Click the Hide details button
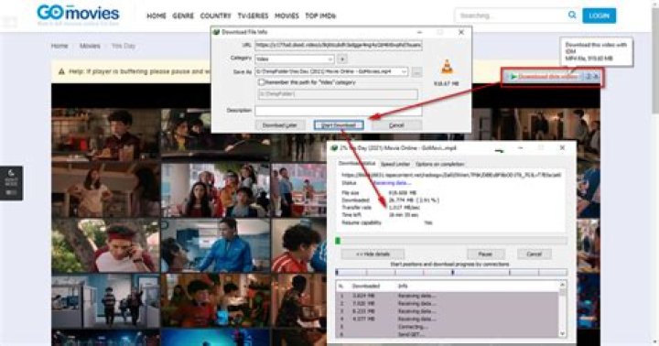This screenshot has width=659, height=346. click(373, 254)
